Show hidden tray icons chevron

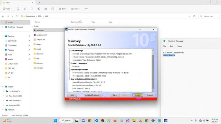click(192, 121)
